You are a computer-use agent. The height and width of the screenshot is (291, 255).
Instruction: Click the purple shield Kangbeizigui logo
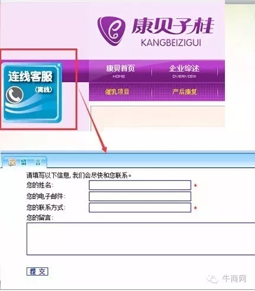111,31
